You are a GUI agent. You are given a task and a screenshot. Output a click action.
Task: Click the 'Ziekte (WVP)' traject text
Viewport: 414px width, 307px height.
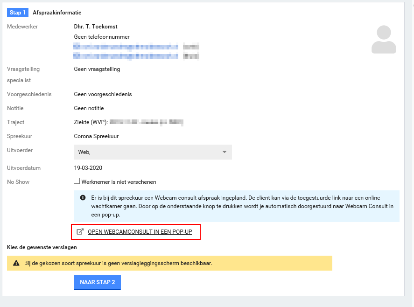pos(91,122)
